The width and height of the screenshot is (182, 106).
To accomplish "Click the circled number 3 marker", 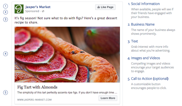I will click(x=5, y=20).
